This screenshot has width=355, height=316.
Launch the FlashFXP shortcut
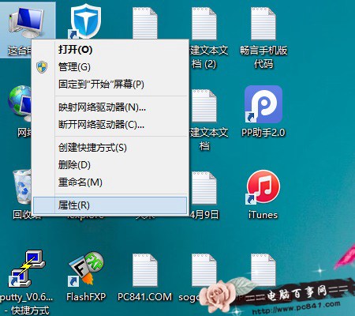[86, 269]
